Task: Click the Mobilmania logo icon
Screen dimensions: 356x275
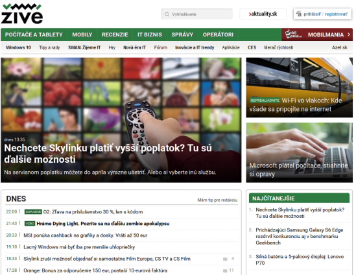Action: click(x=293, y=34)
